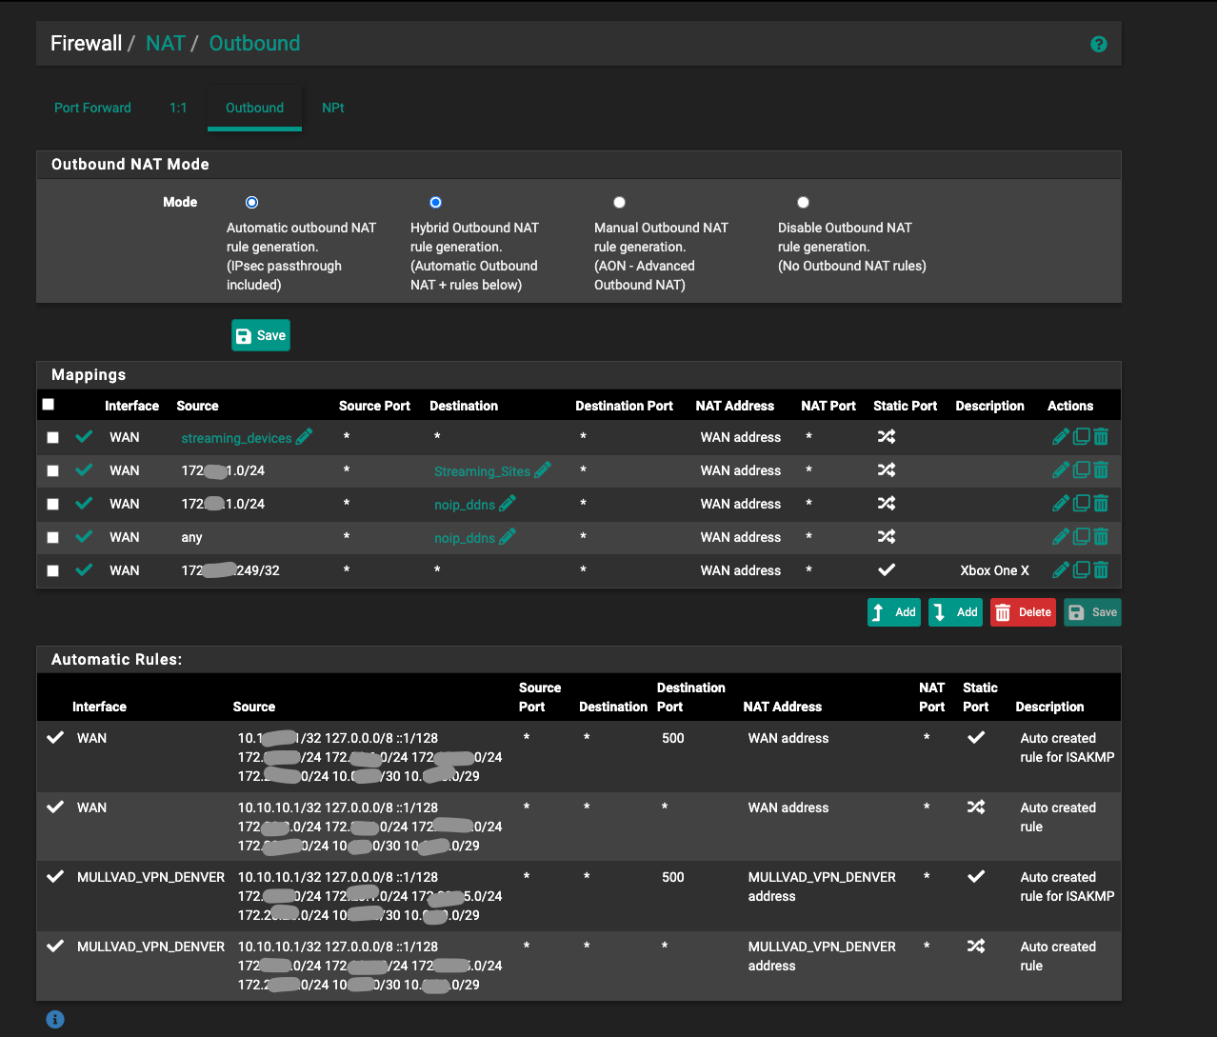Click the static port checkmark in Xbox One X row

click(887, 570)
